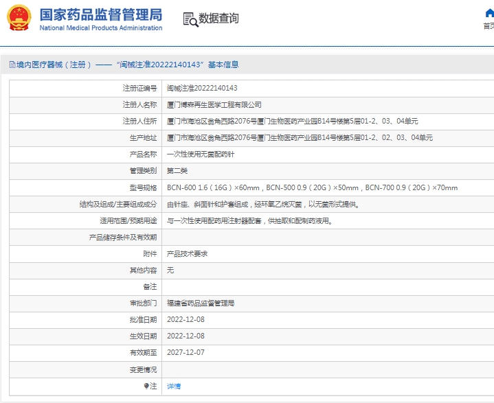Select expiry date 2027-12-07

point(186,352)
